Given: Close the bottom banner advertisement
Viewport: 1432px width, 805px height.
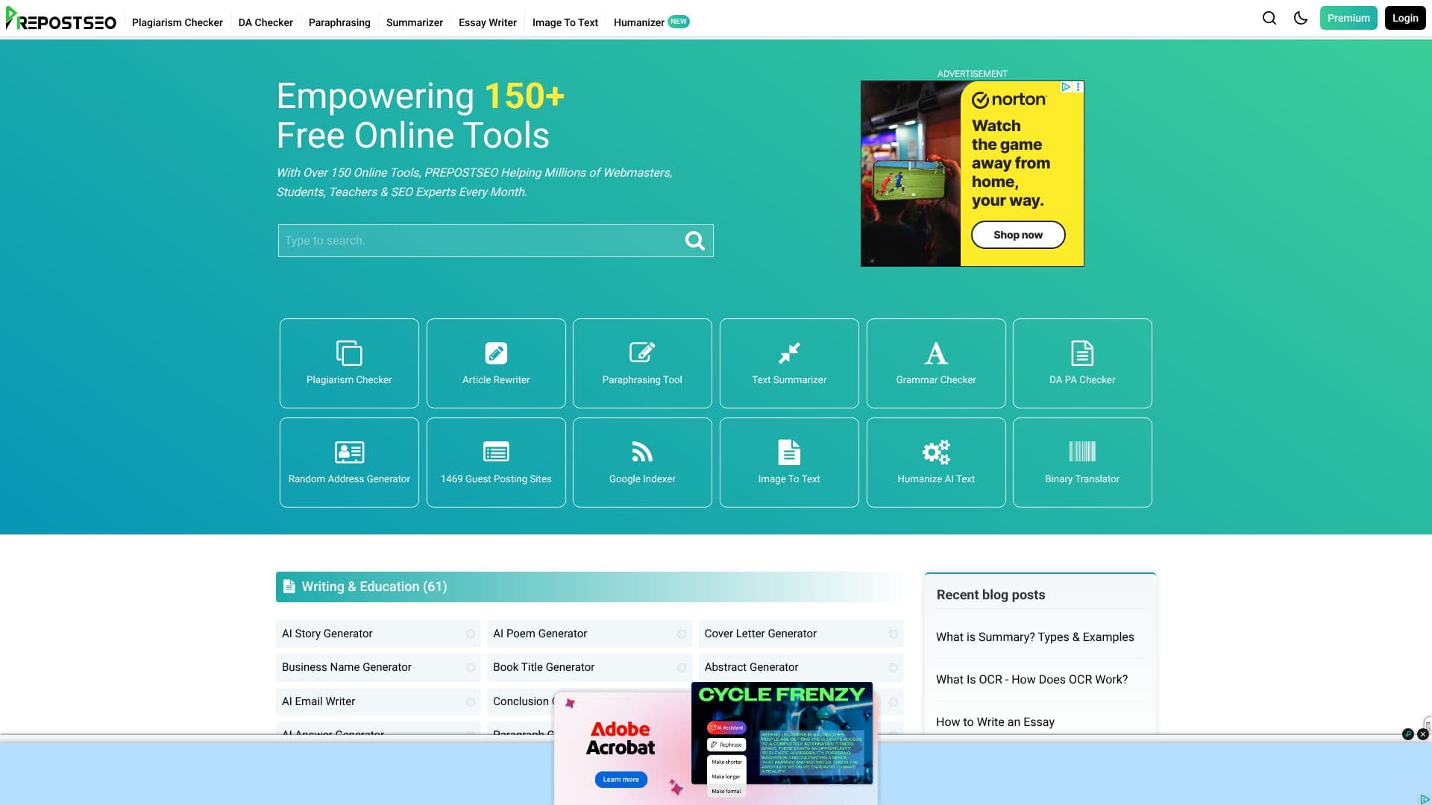Looking at the screenshot, I should pyautogui.click(x=1423, y=734).
